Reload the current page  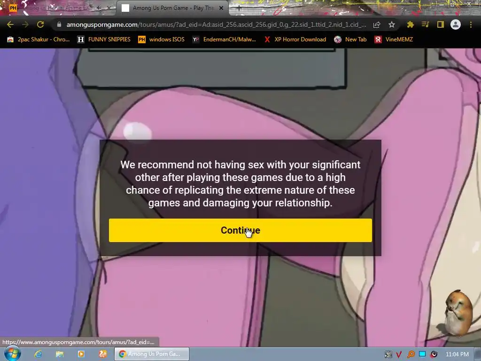(x=40, y=24)
